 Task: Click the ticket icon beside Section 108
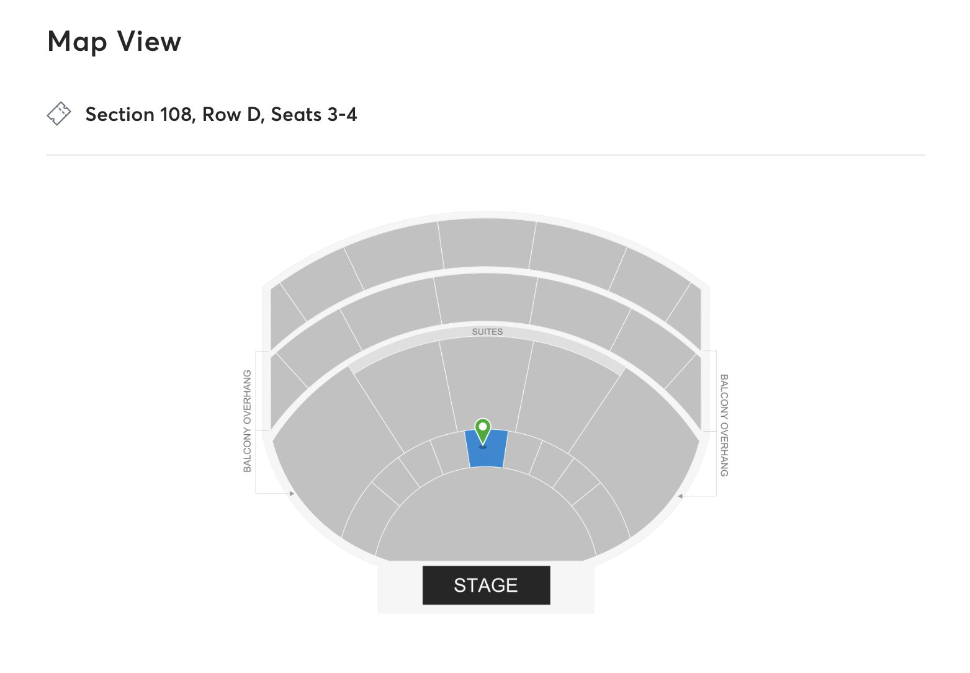[59, 114]
